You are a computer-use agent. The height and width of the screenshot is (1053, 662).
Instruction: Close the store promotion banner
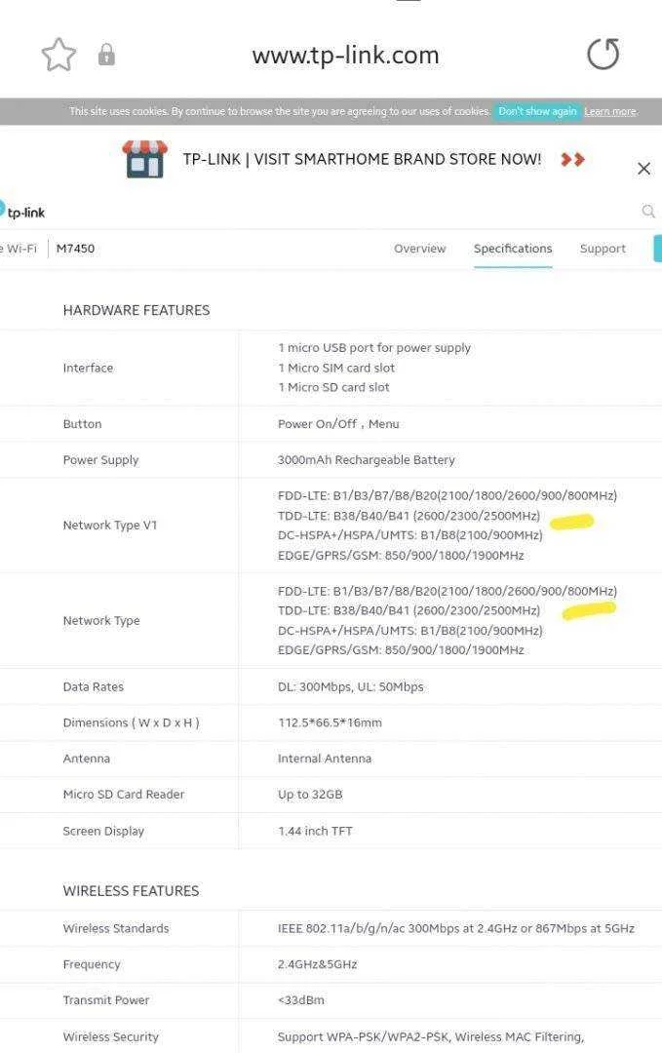(643, 169)
